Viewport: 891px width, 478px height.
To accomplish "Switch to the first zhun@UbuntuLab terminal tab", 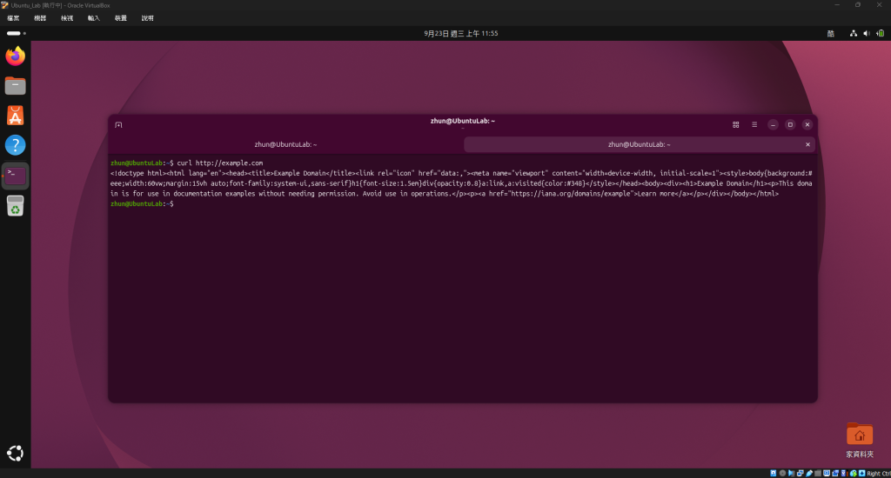I will pyautogui.click(x=285, y=144).
